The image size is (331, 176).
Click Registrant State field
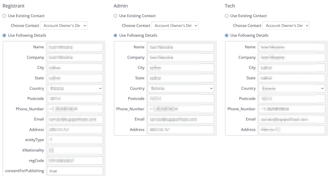pyautogui.click(x=75, y=78)
